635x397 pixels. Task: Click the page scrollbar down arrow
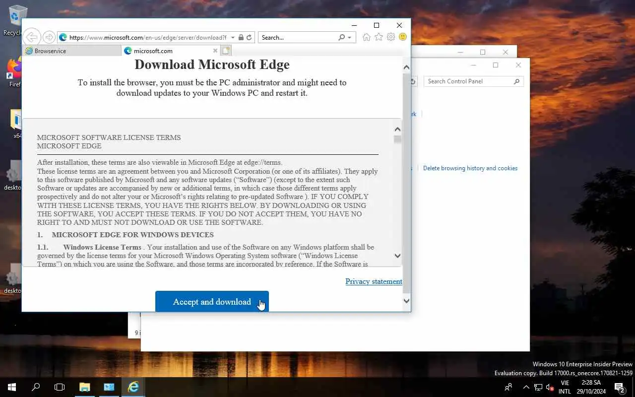406,300
